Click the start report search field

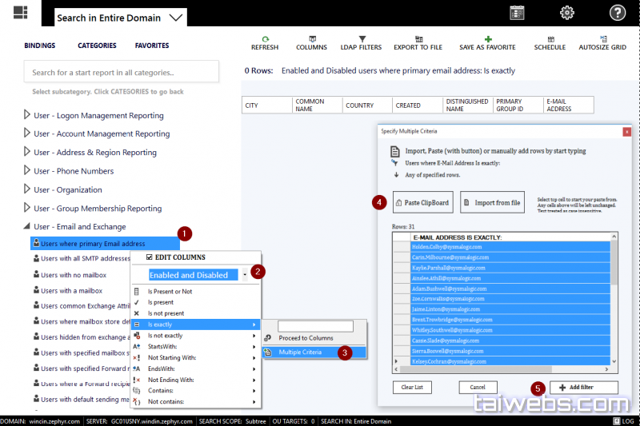[x=121, y=72]
